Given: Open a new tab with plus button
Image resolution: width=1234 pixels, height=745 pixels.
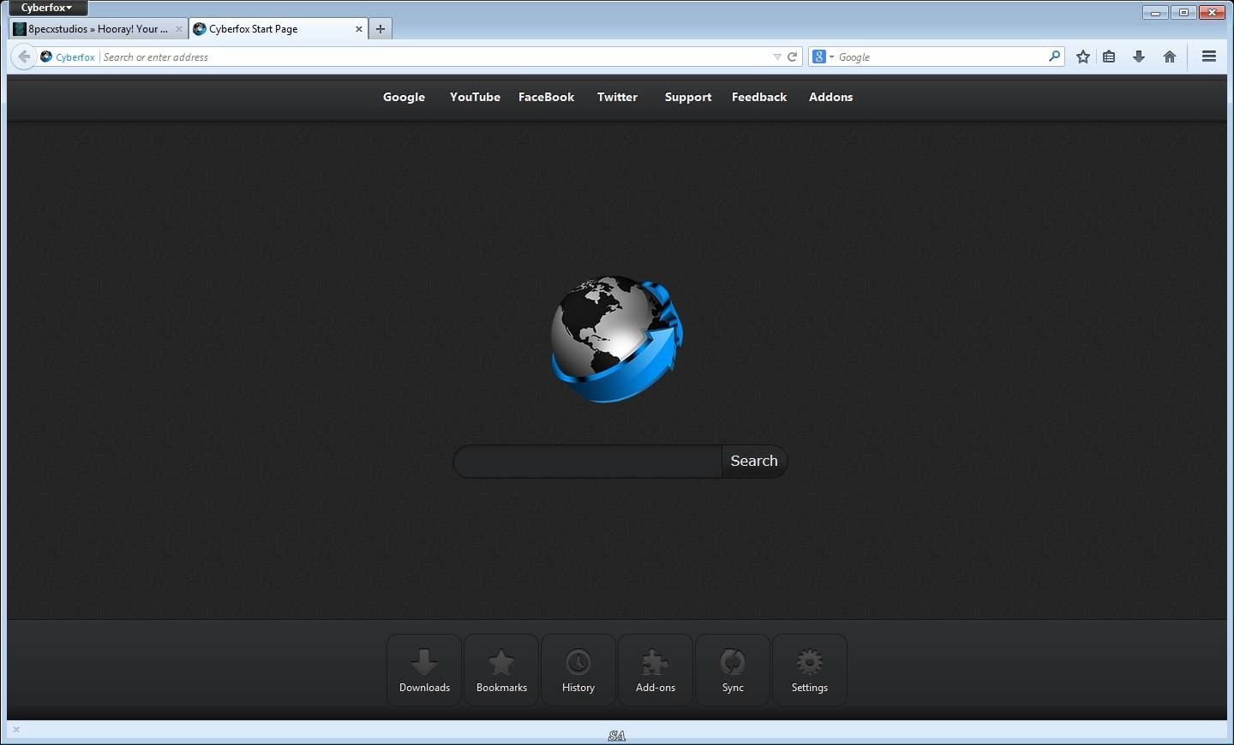Looking at the screenshot, I should coord(380,29).
